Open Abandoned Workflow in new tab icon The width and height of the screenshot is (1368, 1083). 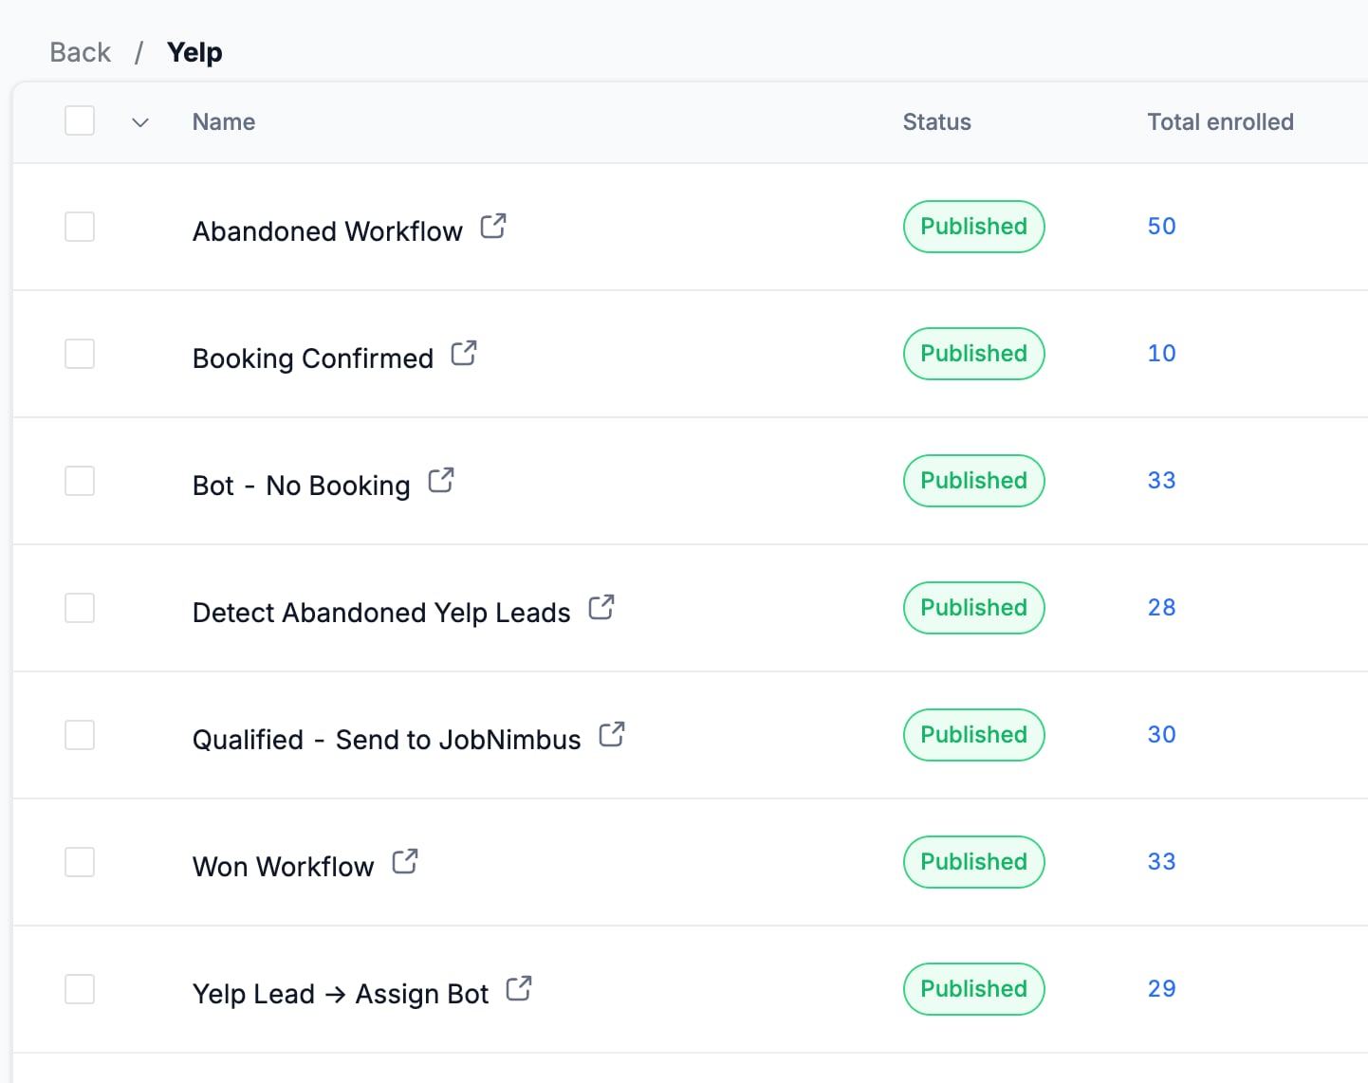click(x=493, y=226)
